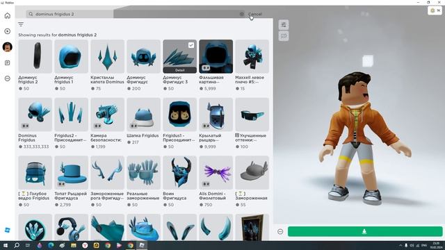Click the price 5,999 text
The width and height of the screenshot is (445, 250).
click(x=210, y=88)
